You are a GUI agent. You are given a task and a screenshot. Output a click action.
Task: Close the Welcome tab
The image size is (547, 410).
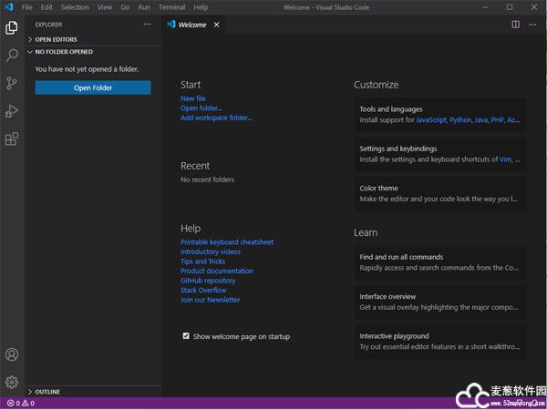coord(217,25)
